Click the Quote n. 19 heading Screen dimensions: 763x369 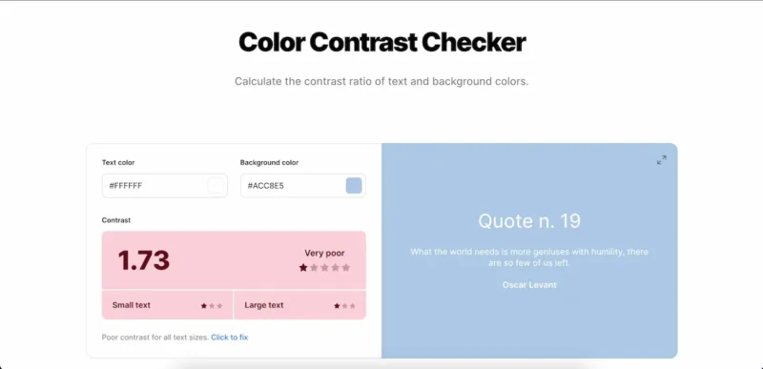pyautogui.click(x=529, y=221)
